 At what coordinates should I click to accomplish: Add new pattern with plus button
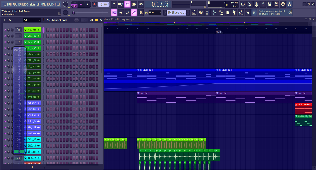tap(188, 12)
